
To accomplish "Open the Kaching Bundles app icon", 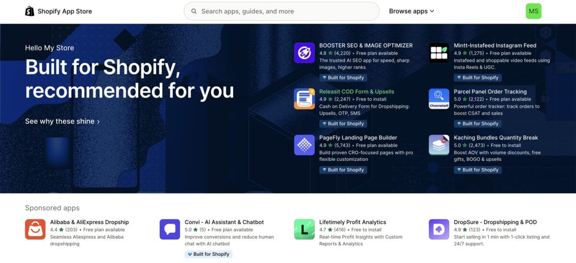I will pyautogui.click(x=439, y=145).
